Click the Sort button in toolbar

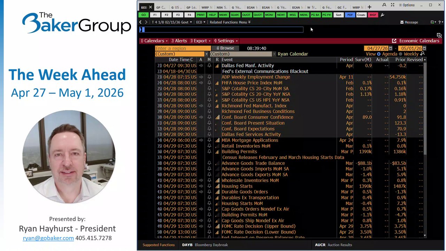tap(338, 15)
